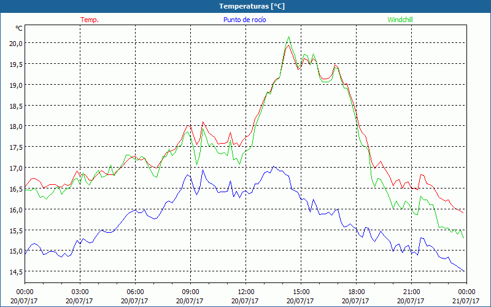The height and width of the screenshot is (307, 491).
Task: Click the '14,5' y-axis value
Action: pos(17,272)
